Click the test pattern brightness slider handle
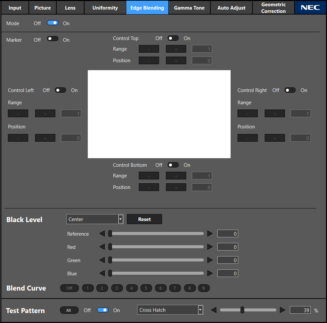The height and width of the screenshot is (323, 327). click(x=242, y=310)
